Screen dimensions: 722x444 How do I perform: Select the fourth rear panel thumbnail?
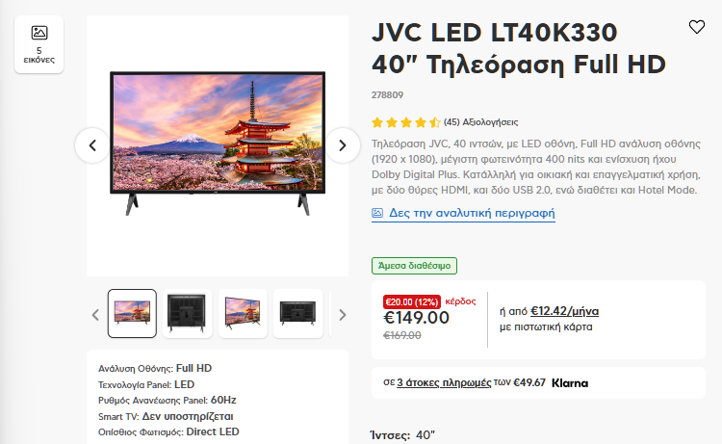(x=297, y=313)
